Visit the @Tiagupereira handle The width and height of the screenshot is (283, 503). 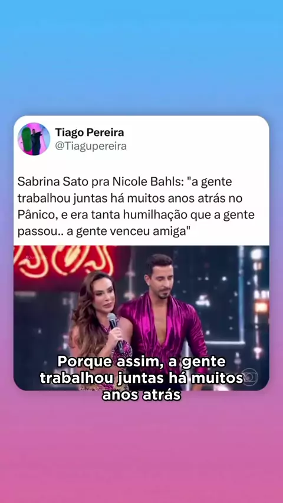tap(91, 146)
